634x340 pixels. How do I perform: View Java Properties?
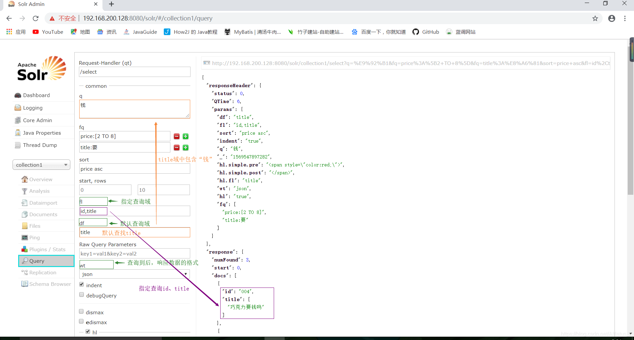pyautogui.click(x=42, y=133)
